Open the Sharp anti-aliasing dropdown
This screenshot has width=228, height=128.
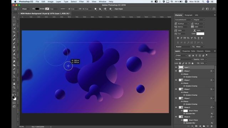pos(200,47)
